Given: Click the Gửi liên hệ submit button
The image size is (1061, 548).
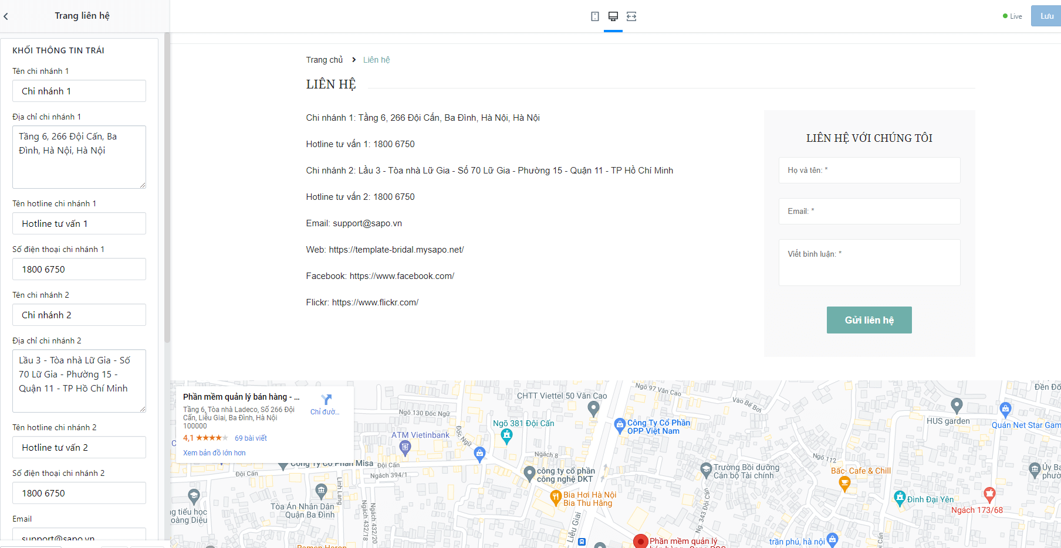Looking at the screenshot, I should [869, 320].
